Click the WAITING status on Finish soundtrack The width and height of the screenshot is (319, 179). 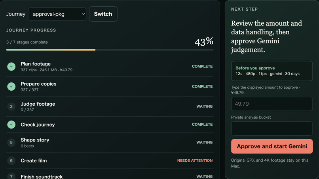click(205, 177)
